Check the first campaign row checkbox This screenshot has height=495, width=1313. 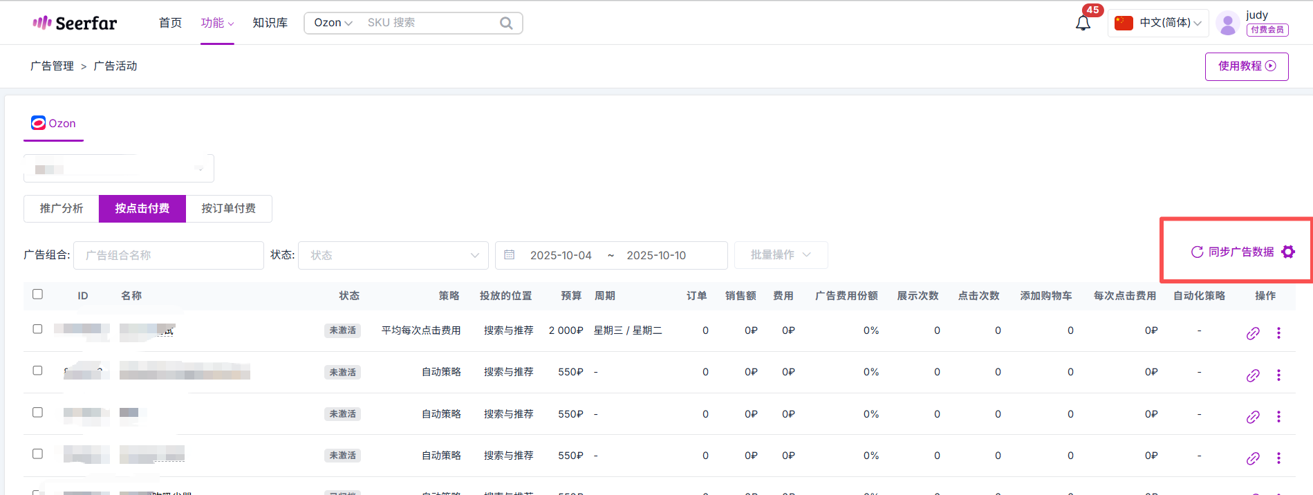click(37, 329)
